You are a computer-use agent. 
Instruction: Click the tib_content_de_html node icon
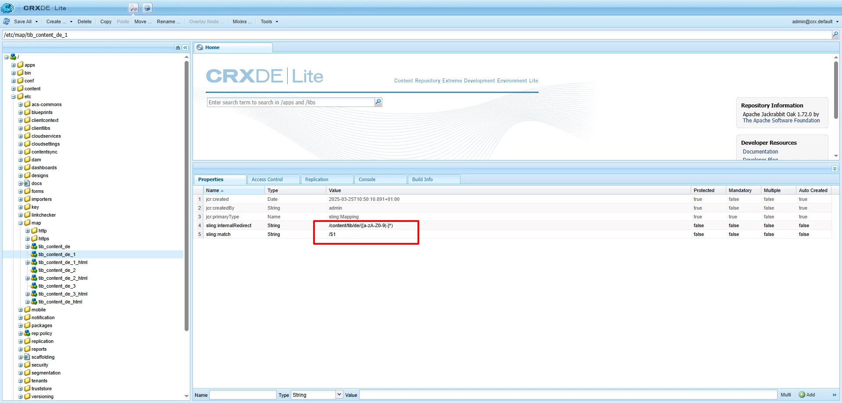coord(34,302)
